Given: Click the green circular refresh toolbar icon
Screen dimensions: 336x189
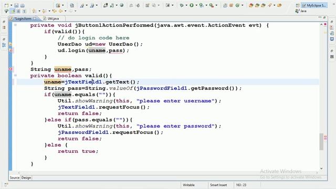Looking at the screenshot, I should (x=237, y=5).
